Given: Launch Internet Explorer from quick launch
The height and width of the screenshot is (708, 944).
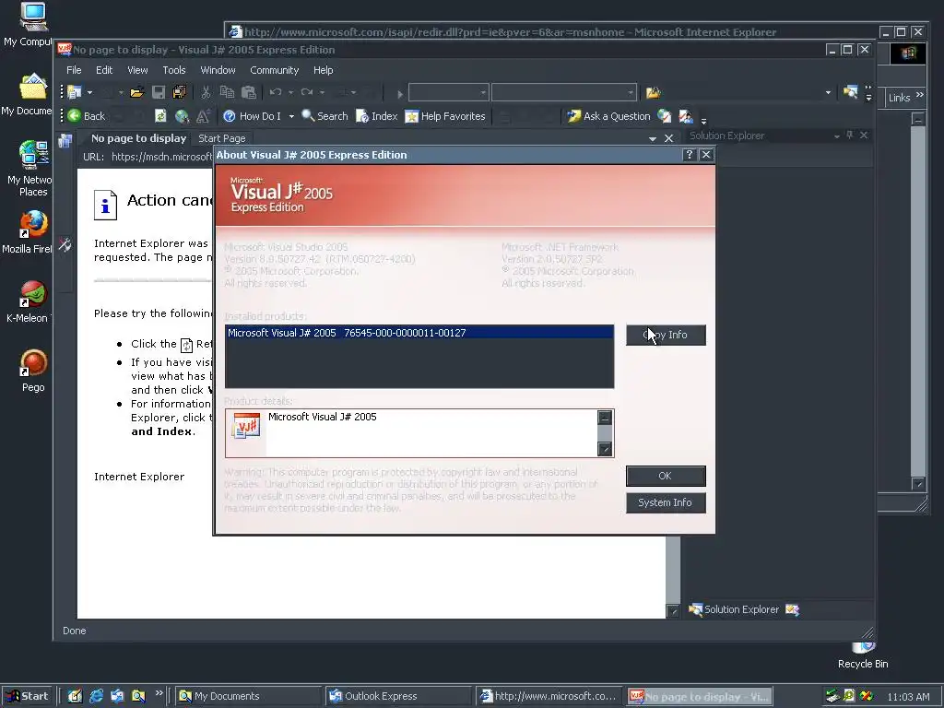Looking at the screenshot, I should click(96, 696).
